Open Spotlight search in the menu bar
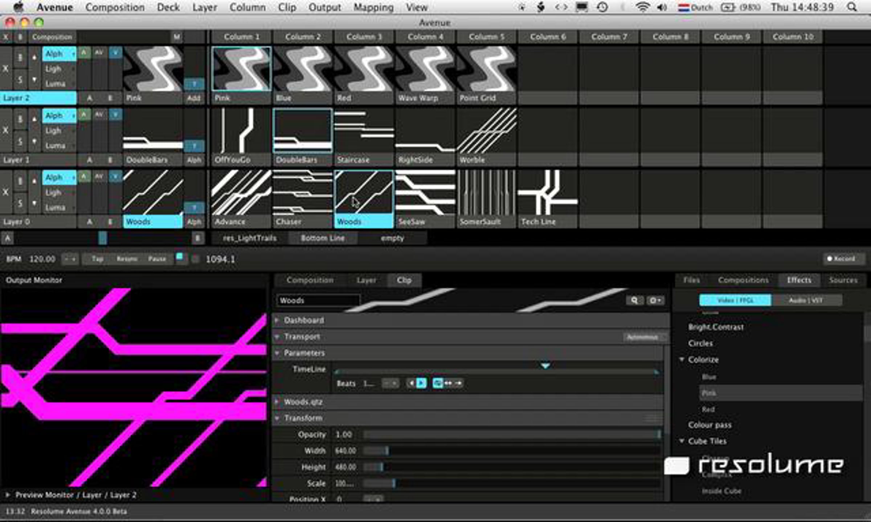Image resolution: width=871 pixels, height=522 pixels. point(852,7)
